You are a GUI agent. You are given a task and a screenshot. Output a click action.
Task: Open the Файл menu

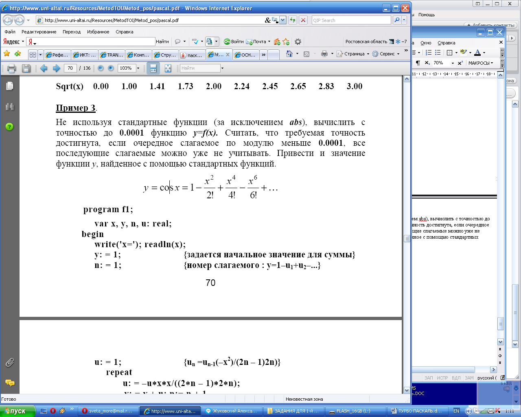tap(10, 32)
